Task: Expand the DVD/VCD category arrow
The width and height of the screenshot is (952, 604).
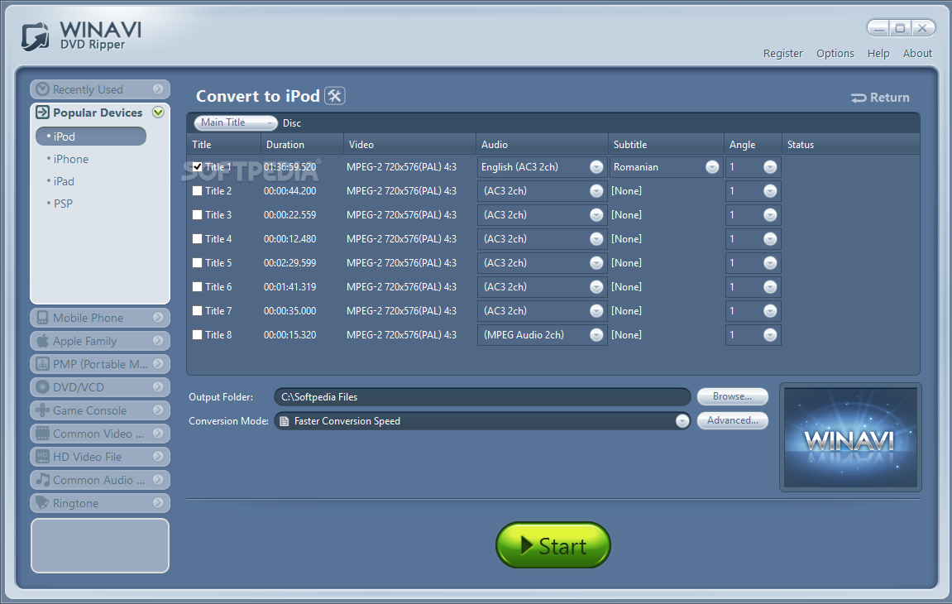Action: [x=158, y=387]
